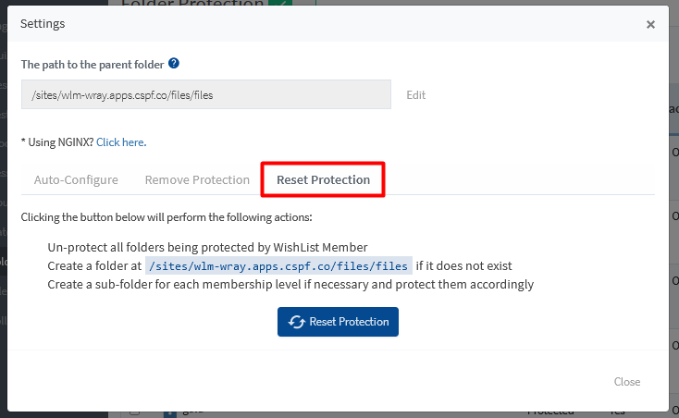Image resolution: width=679 pixels, height=418 pixels.
Task: Click the circular arrows icon on Reset Protection button
Action: tap(297, 322)
